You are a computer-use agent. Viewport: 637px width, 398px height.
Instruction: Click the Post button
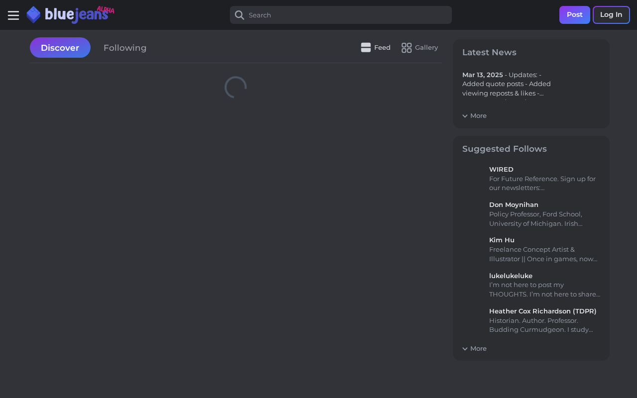pos(575,15)
